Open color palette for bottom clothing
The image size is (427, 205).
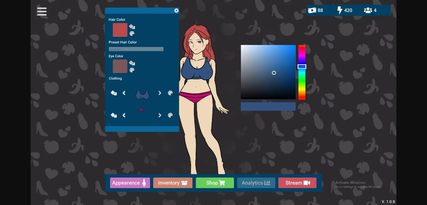170,115
